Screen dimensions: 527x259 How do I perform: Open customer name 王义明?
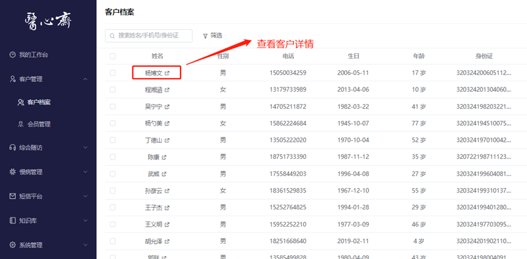pyautogui.click(x=154, y=224)
